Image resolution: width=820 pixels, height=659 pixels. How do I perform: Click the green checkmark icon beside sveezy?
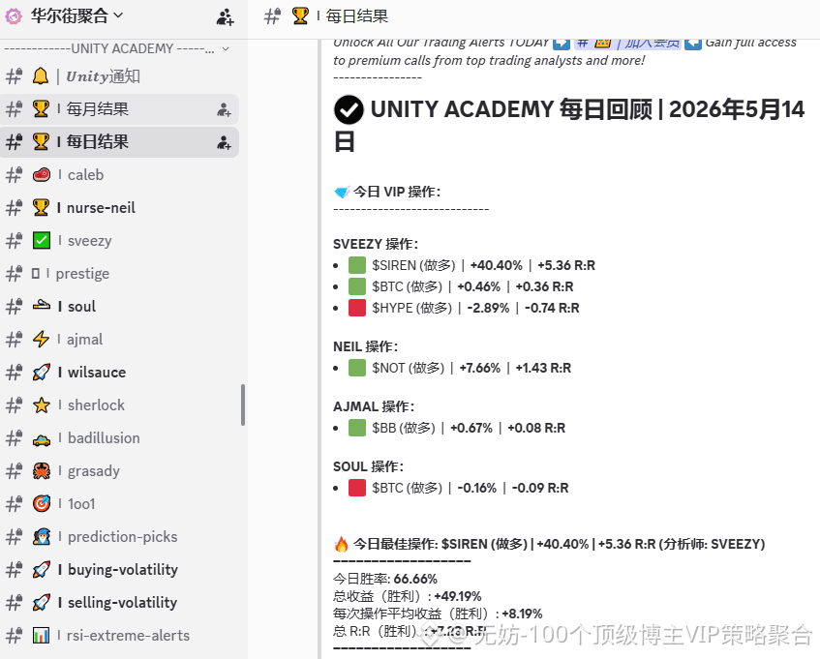pyautogui.click(x=42, y=240)
